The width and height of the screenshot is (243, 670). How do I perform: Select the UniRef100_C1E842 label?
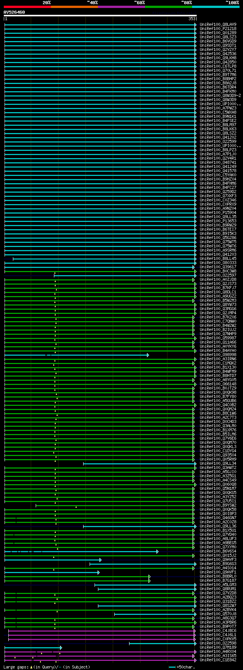pos(218,660)
